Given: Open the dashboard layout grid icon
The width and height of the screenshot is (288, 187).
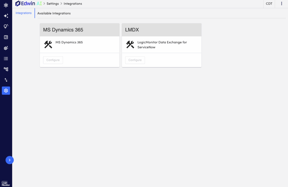Looking at the screenshot, I should click(6, 37).
